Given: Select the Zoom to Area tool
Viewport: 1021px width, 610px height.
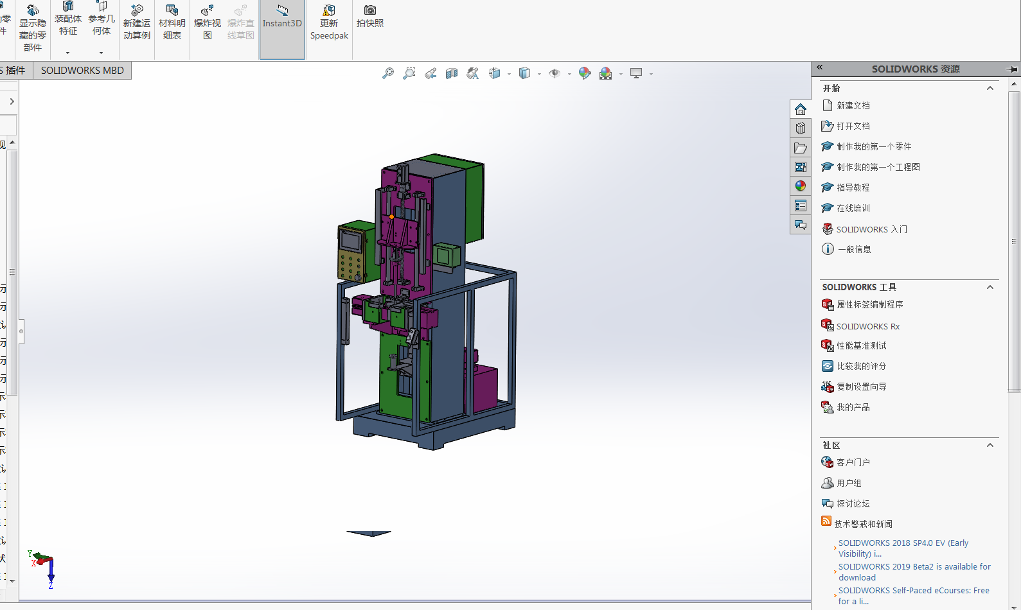Looking at the screenshot, I should coord(409,74).
